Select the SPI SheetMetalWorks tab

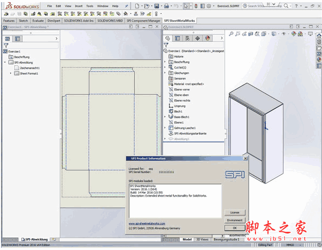pyautogui.click(x=179, y=21)
